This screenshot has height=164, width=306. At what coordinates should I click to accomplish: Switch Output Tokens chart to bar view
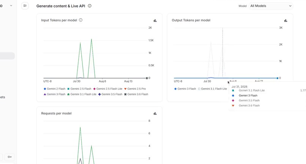(286, 20)
